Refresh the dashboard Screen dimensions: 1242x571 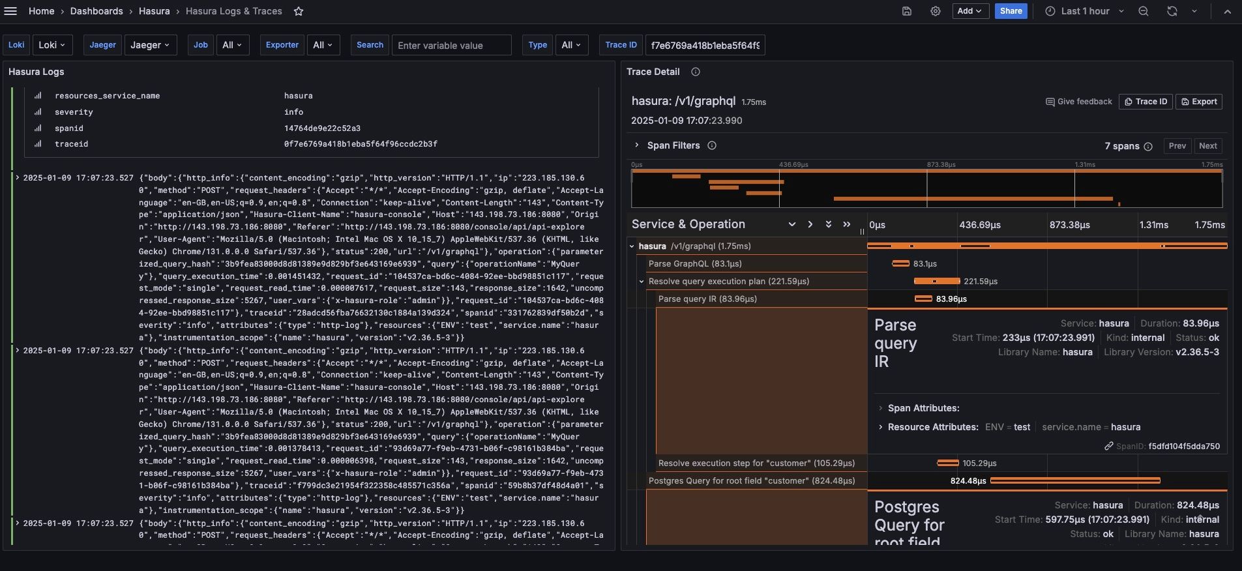[1172, 11]
